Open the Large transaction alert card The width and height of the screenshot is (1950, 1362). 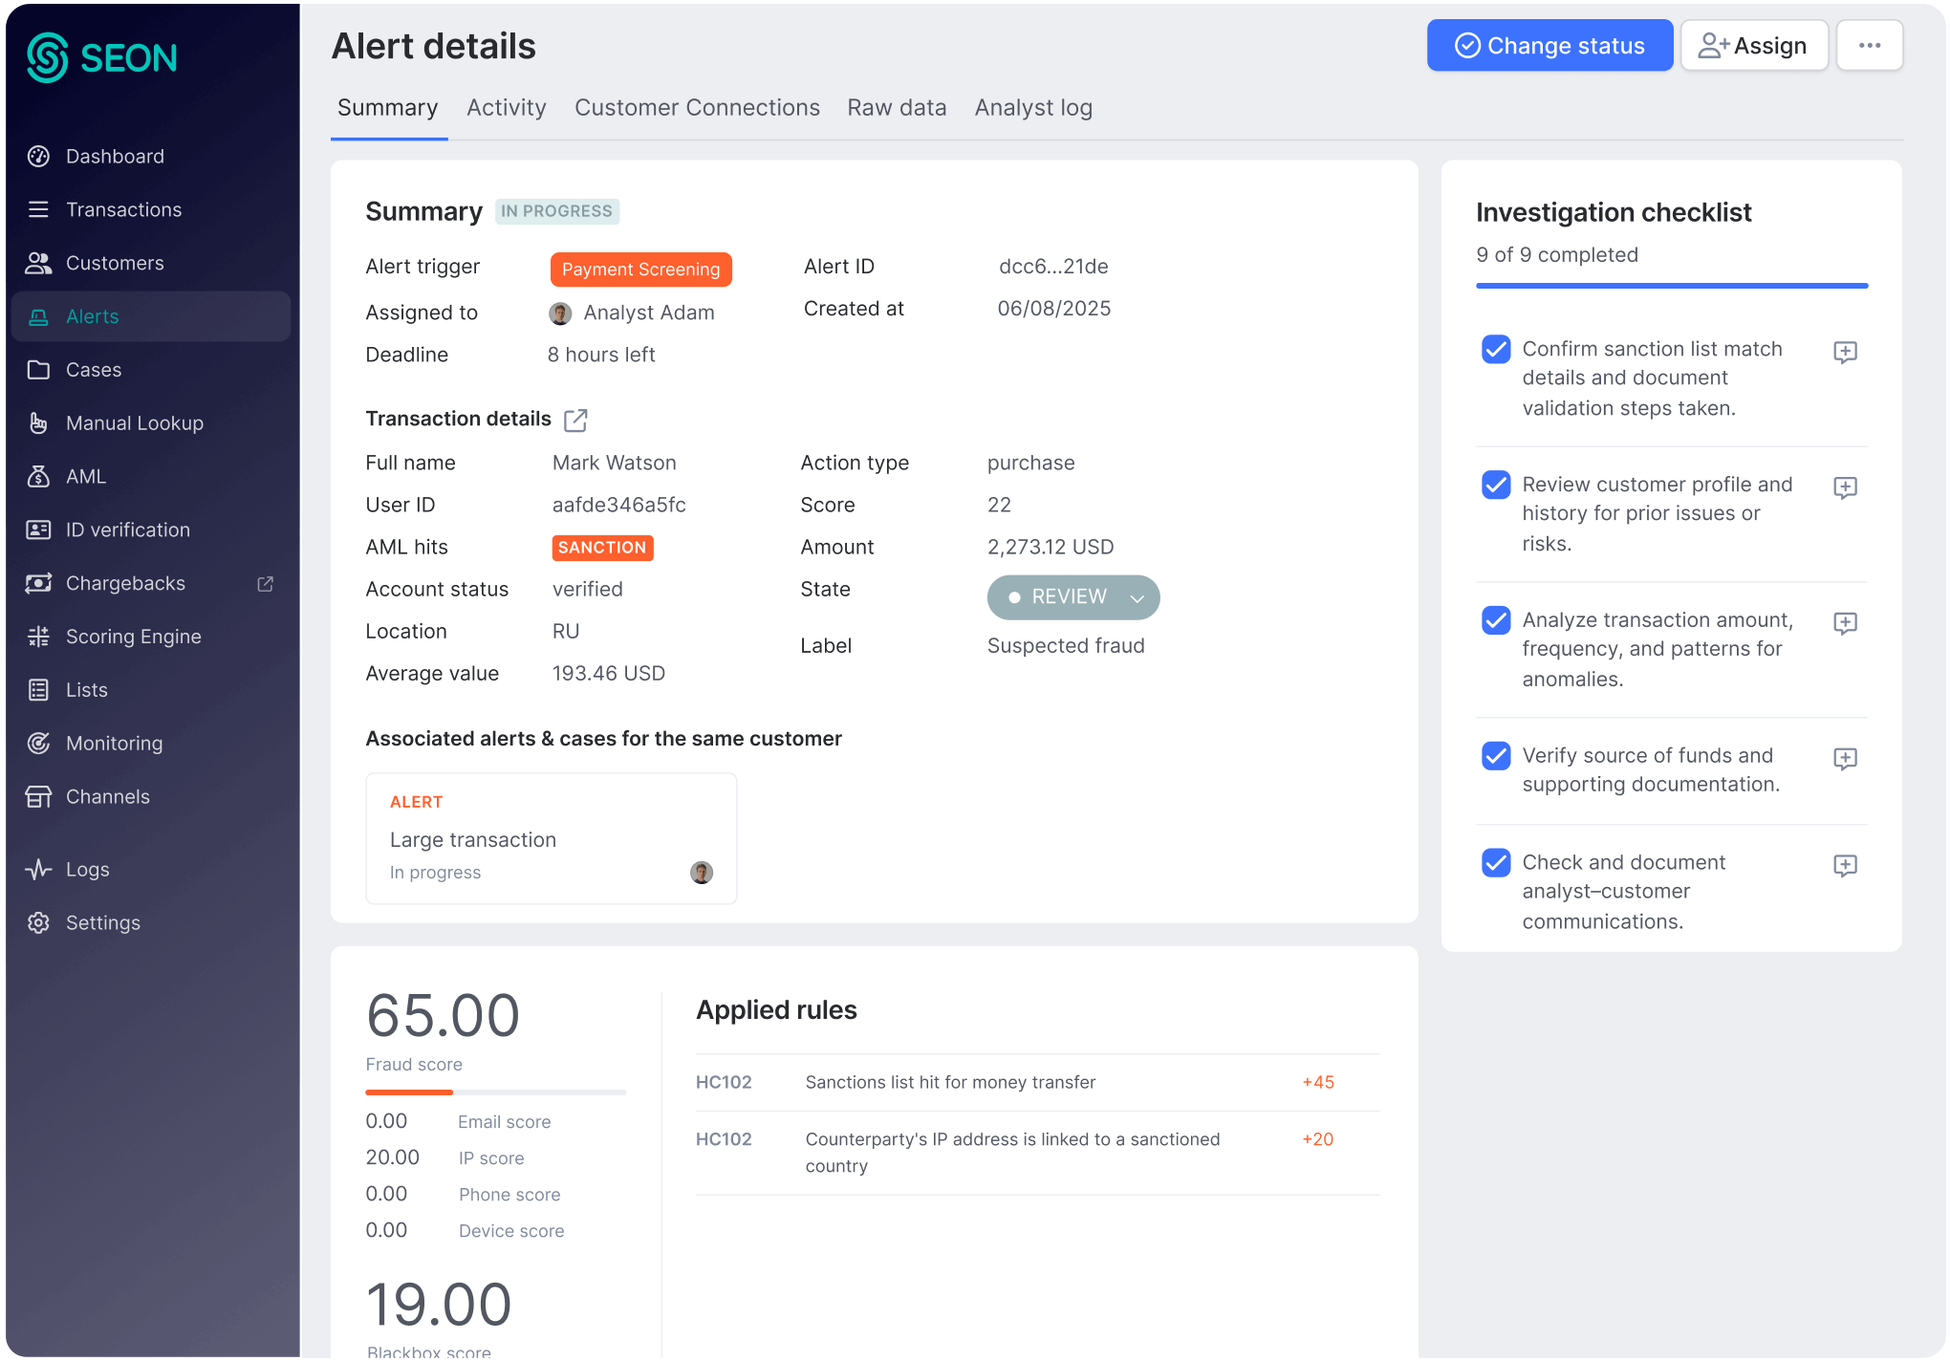click(x=551, y=838)
